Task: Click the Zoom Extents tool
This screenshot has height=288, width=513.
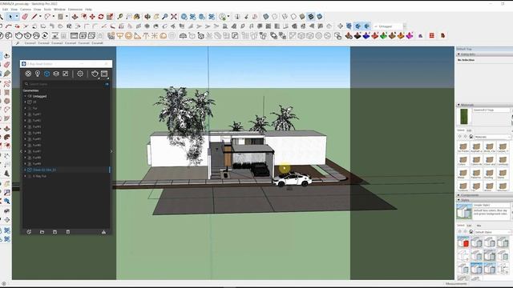Action: tap(174, 17)
